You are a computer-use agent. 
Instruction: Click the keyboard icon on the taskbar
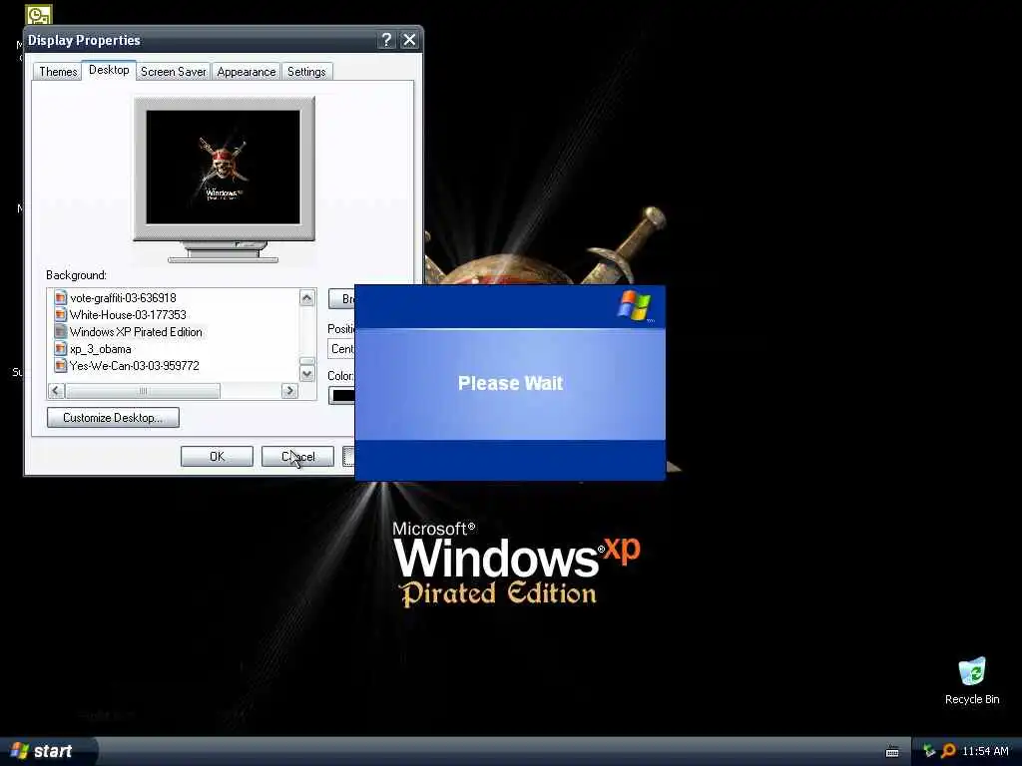[x=892, y=752]
